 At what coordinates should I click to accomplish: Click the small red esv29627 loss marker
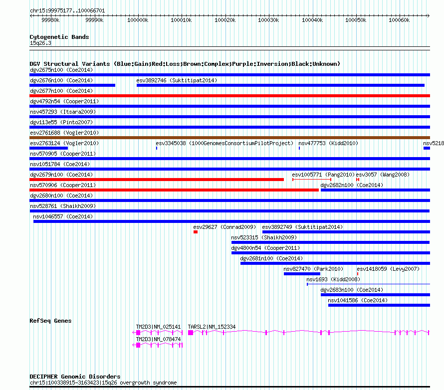(x=196, y=232)
